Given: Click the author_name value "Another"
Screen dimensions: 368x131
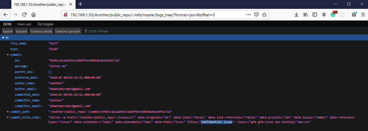Looking at the screenshot, I should click(56, 83).
